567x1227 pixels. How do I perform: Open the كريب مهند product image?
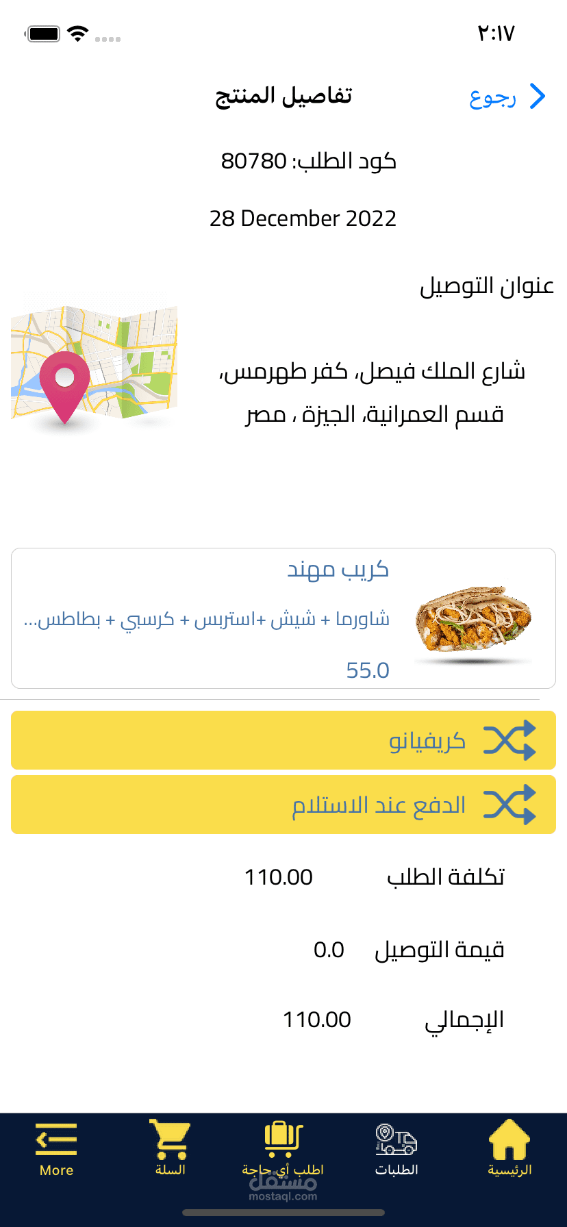click(473, 624)
